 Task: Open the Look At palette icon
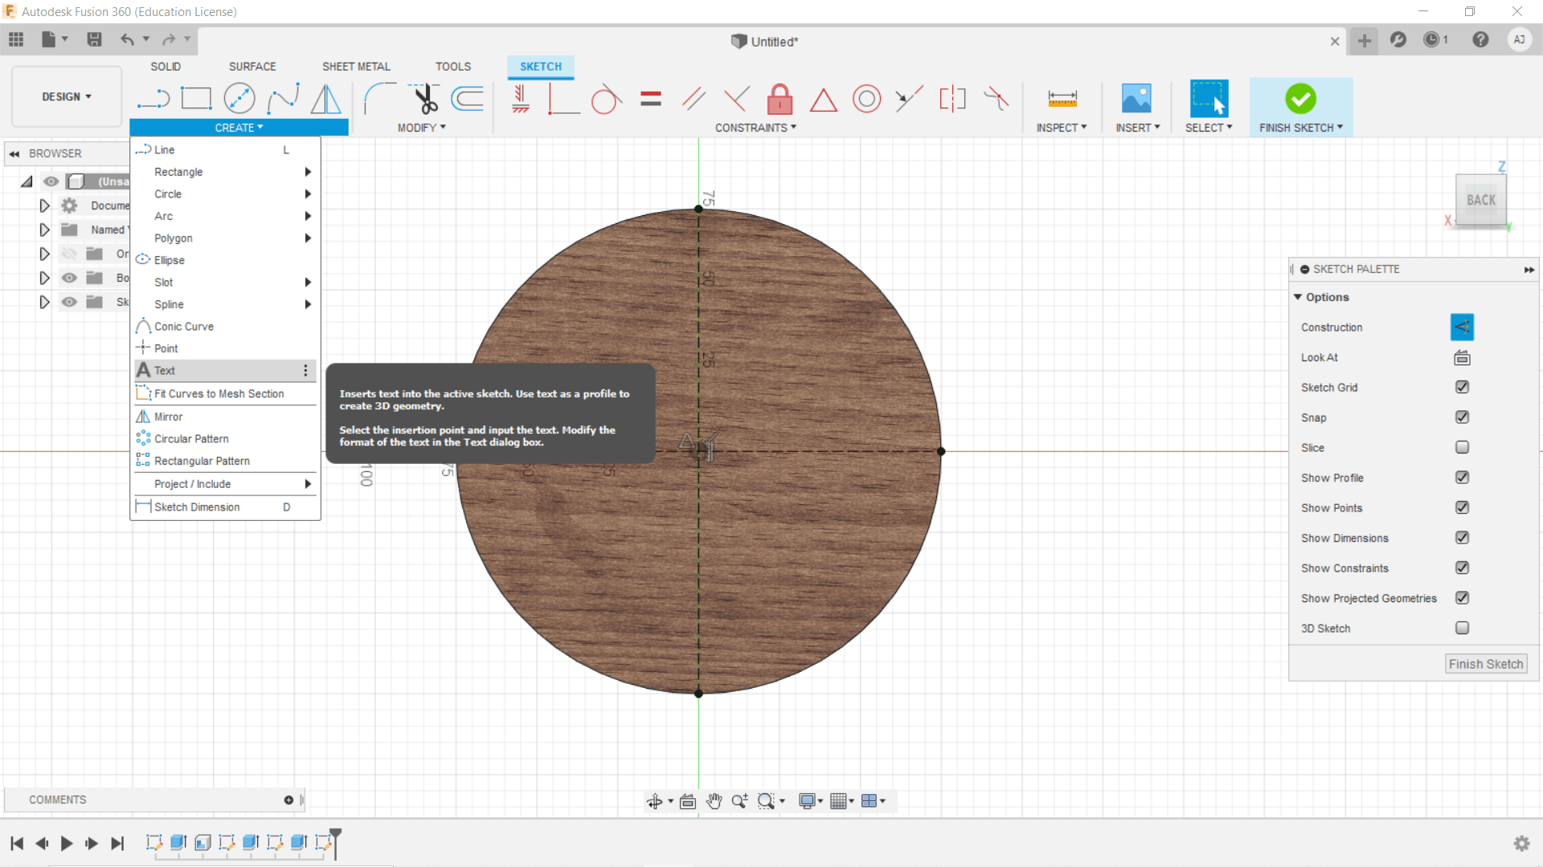(x=1462, y=358)
